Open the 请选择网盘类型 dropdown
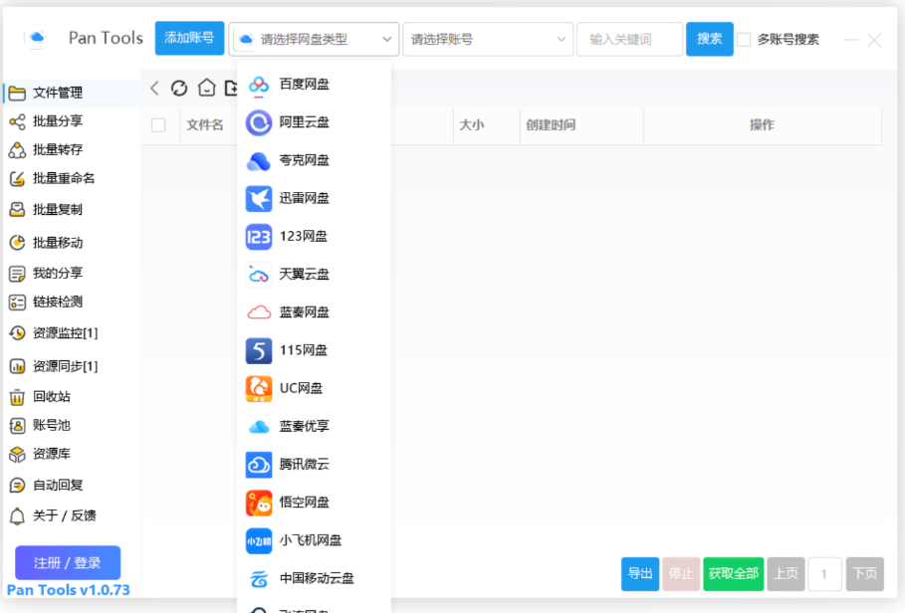905x613 pixels. 314,39
